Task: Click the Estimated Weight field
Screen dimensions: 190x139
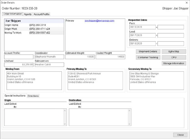Action: 80,57
